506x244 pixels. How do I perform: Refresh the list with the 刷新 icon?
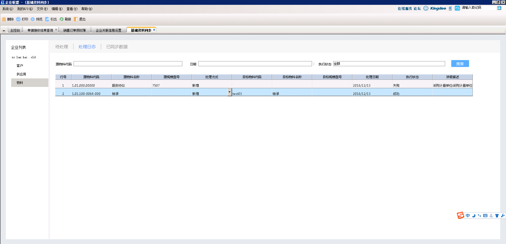[x=61, y=19]
